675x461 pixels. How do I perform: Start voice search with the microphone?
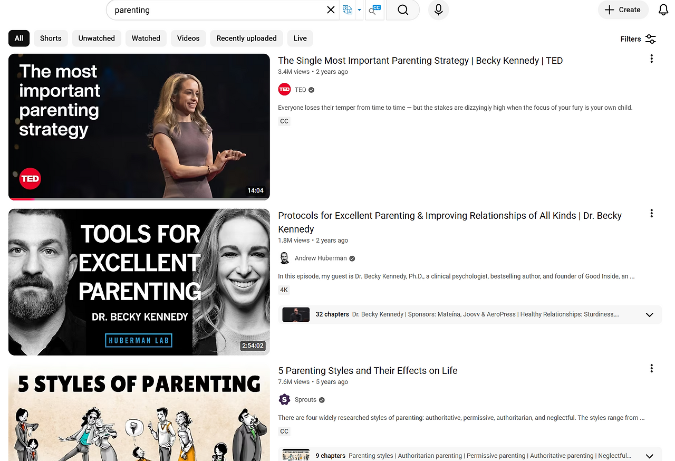438,10
